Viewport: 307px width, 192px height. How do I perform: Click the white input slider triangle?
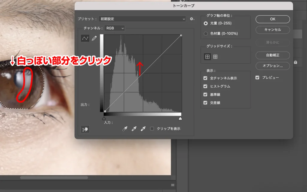pyautogui.click(x=180, y=119)
